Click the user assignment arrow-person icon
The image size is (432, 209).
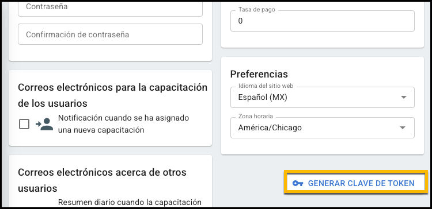(x=44, y=124)
